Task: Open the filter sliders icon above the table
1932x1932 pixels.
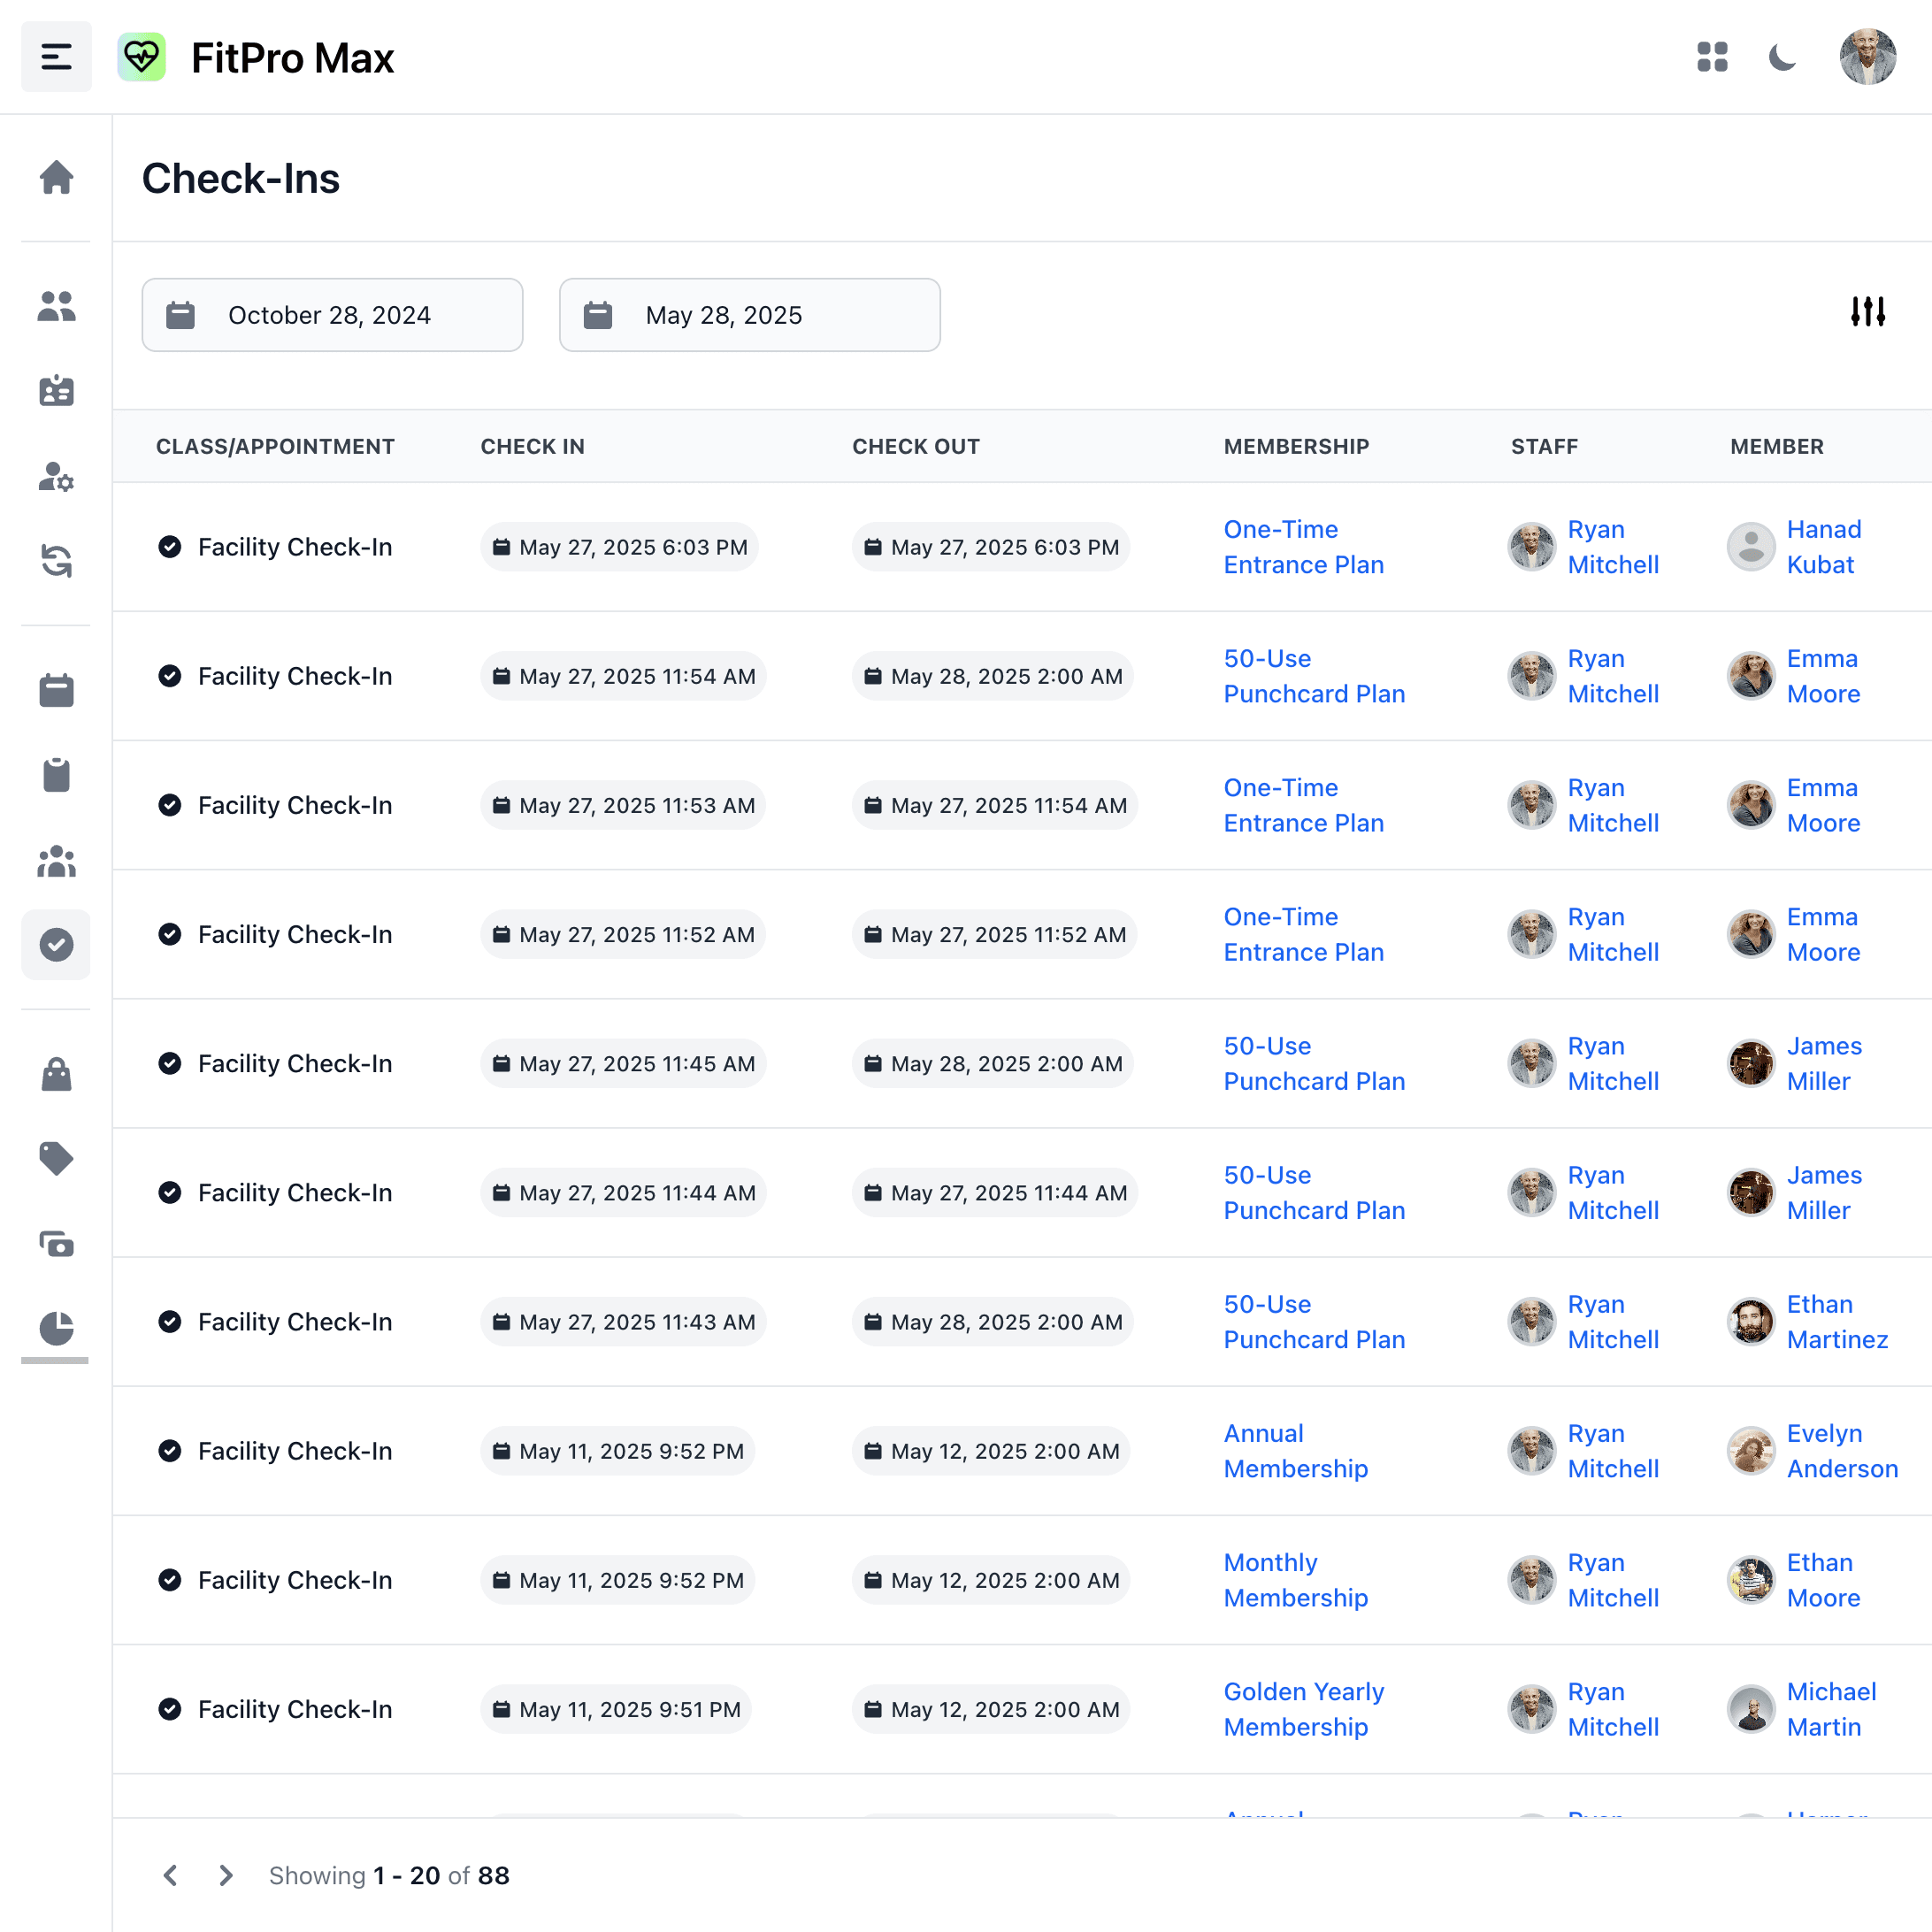Action: click(1868, 312)
